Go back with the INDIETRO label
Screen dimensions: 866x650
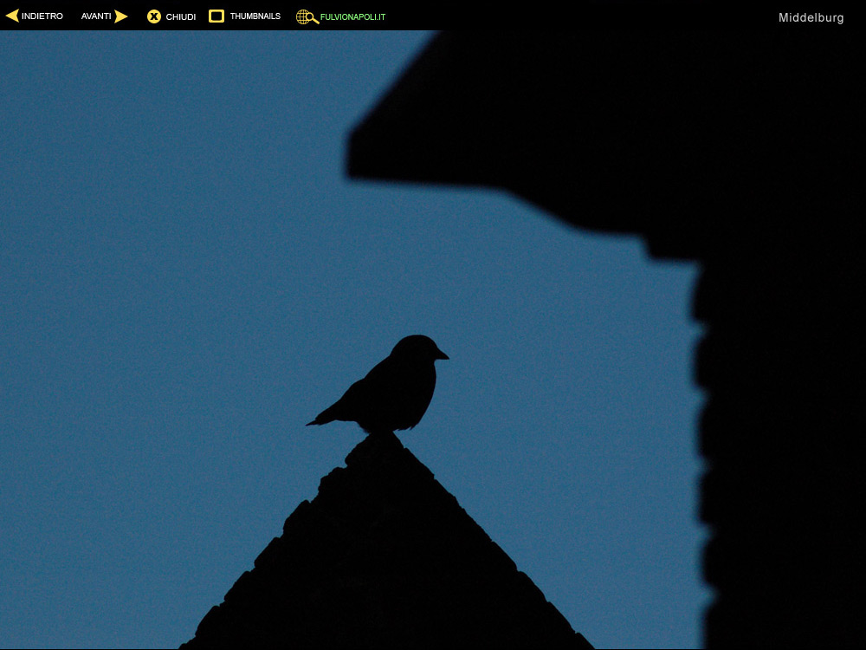(42, 16)
